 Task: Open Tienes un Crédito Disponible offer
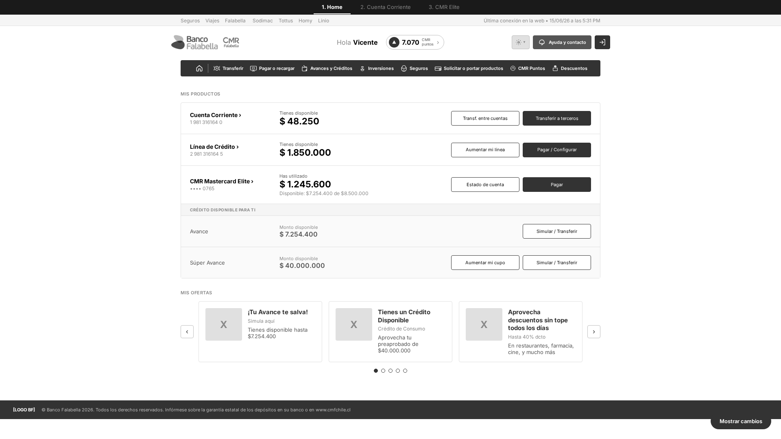(x=390, y=332)
